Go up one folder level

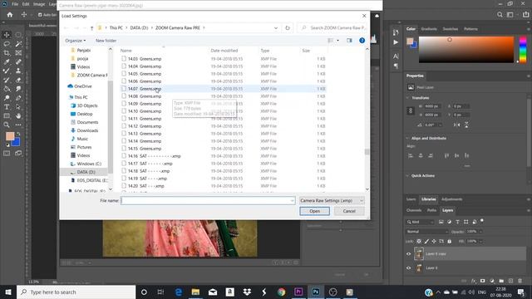pos(92,27)
